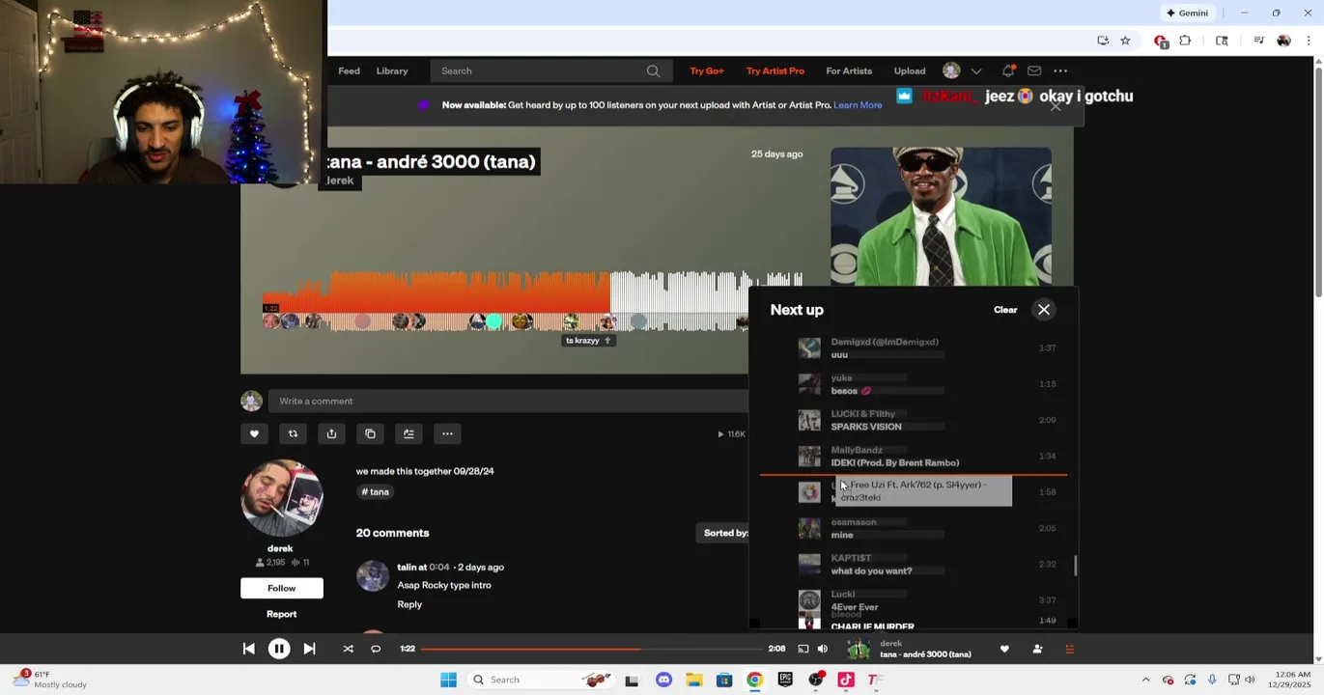
Task: Expand user profile dropdown chevron
Action: (x=976, y=70)
